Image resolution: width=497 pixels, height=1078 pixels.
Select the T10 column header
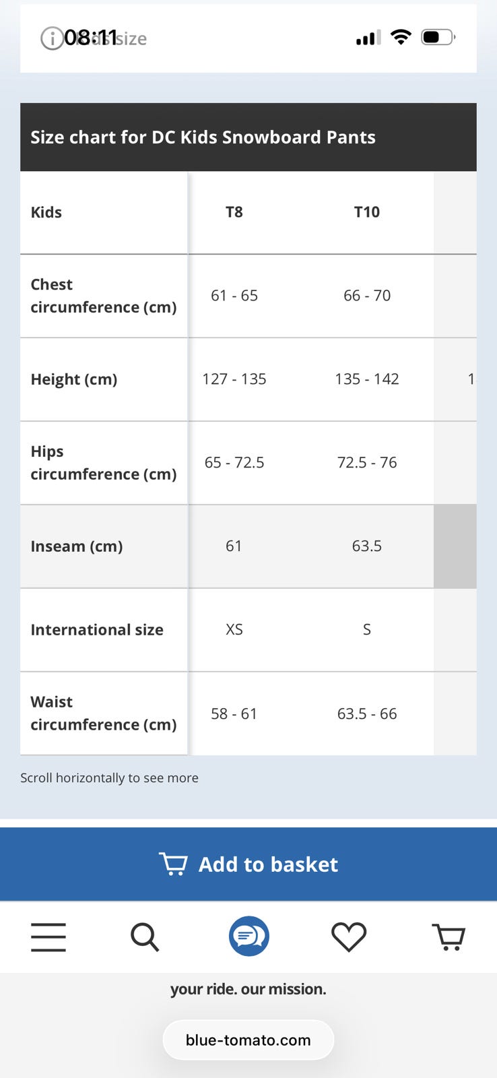pyautogui.click(x=366, y=212)
